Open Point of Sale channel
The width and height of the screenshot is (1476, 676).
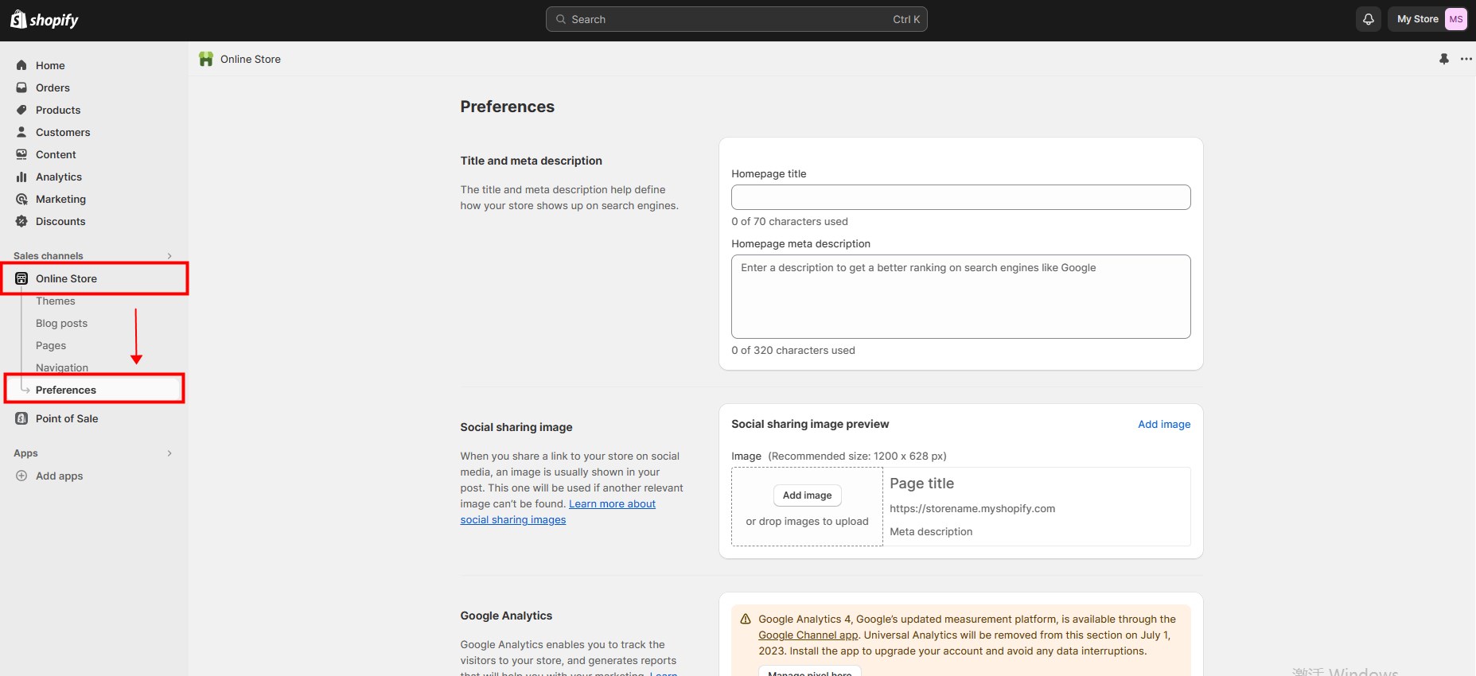click(67, 418)
